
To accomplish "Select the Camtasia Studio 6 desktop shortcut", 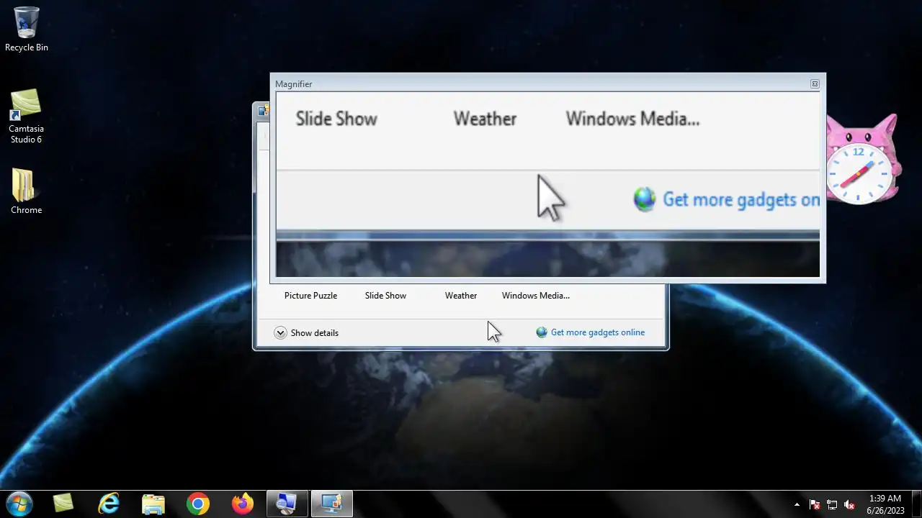I will 26,116.
